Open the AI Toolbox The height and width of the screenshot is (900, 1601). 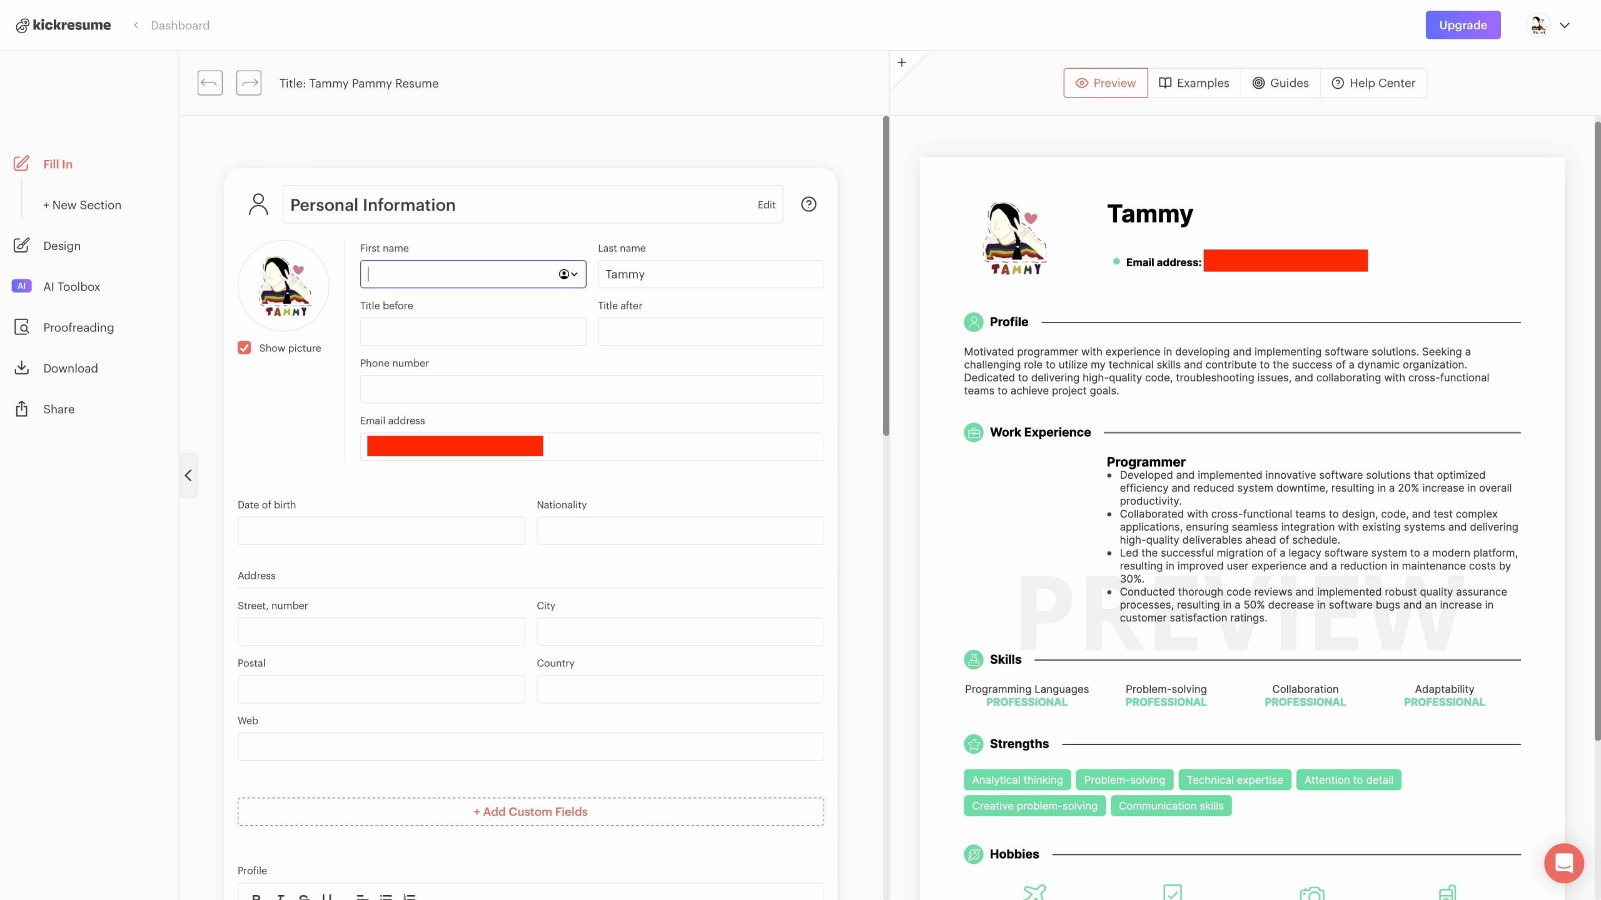pos(71,287)
